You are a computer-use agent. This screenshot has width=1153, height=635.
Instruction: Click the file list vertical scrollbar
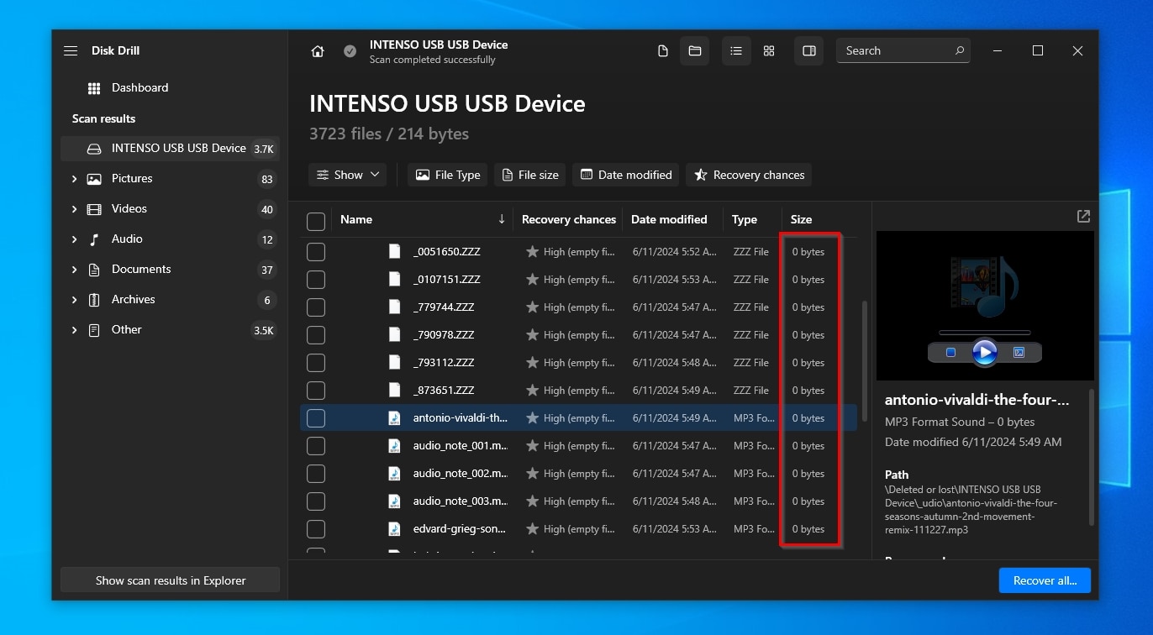pos(865,361)
